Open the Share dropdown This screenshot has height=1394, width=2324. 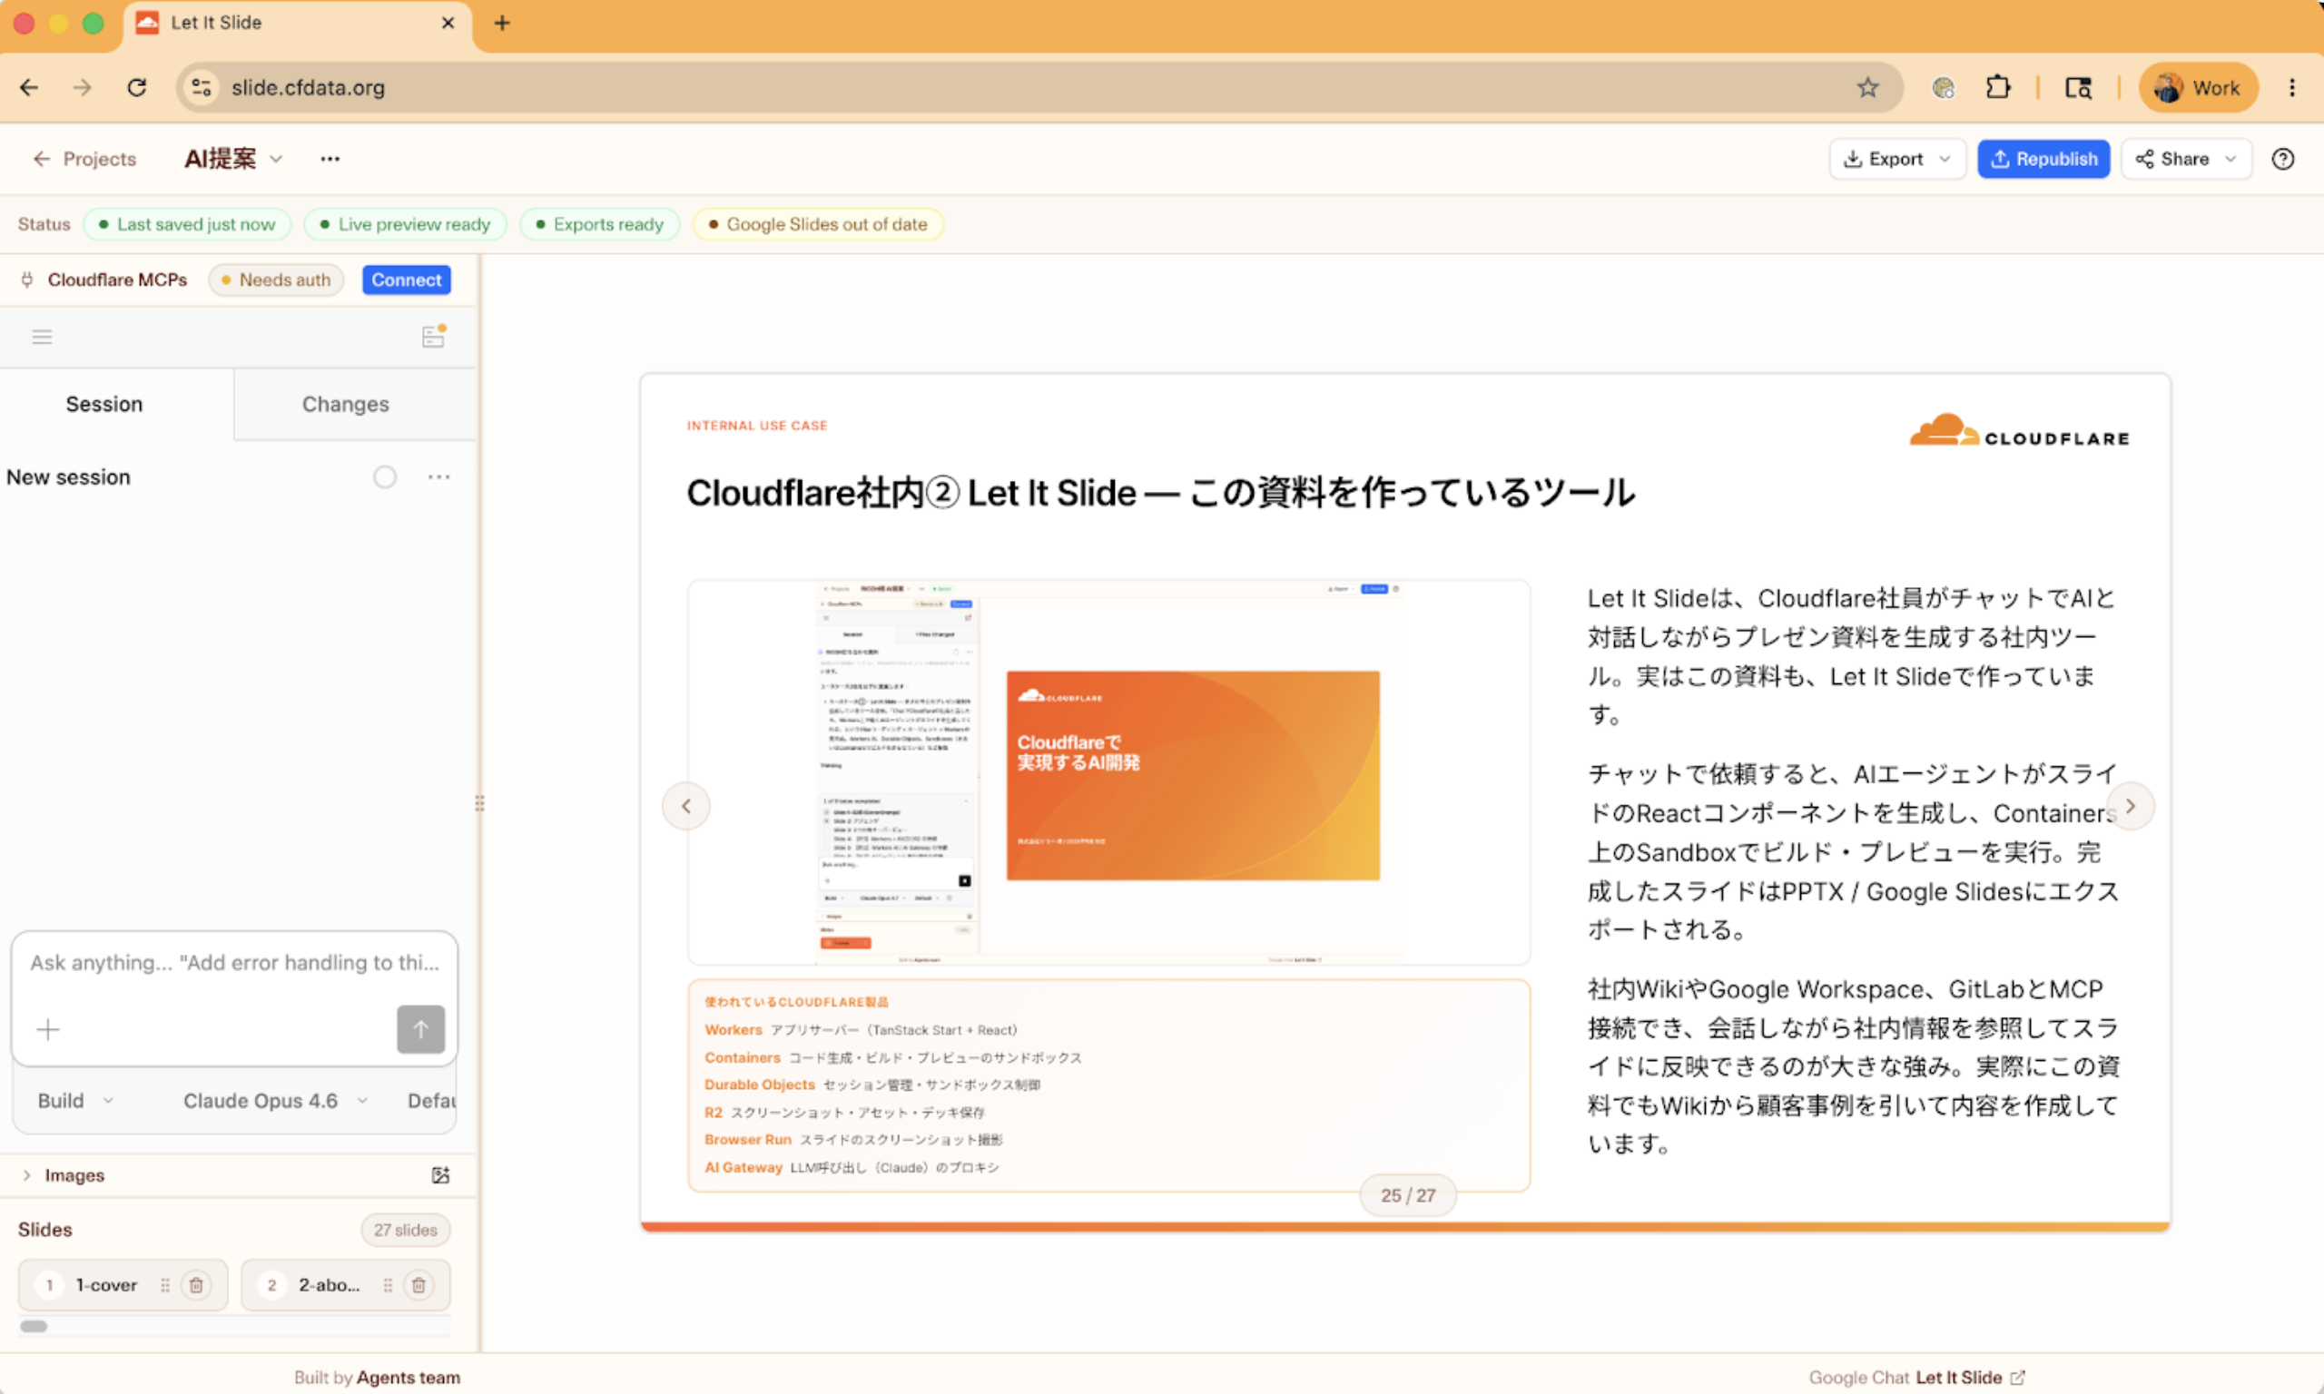point(2186,159)
